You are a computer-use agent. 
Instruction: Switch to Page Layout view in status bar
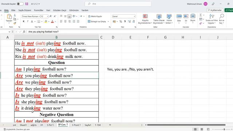pyautogui.click(x=202, y=130)
